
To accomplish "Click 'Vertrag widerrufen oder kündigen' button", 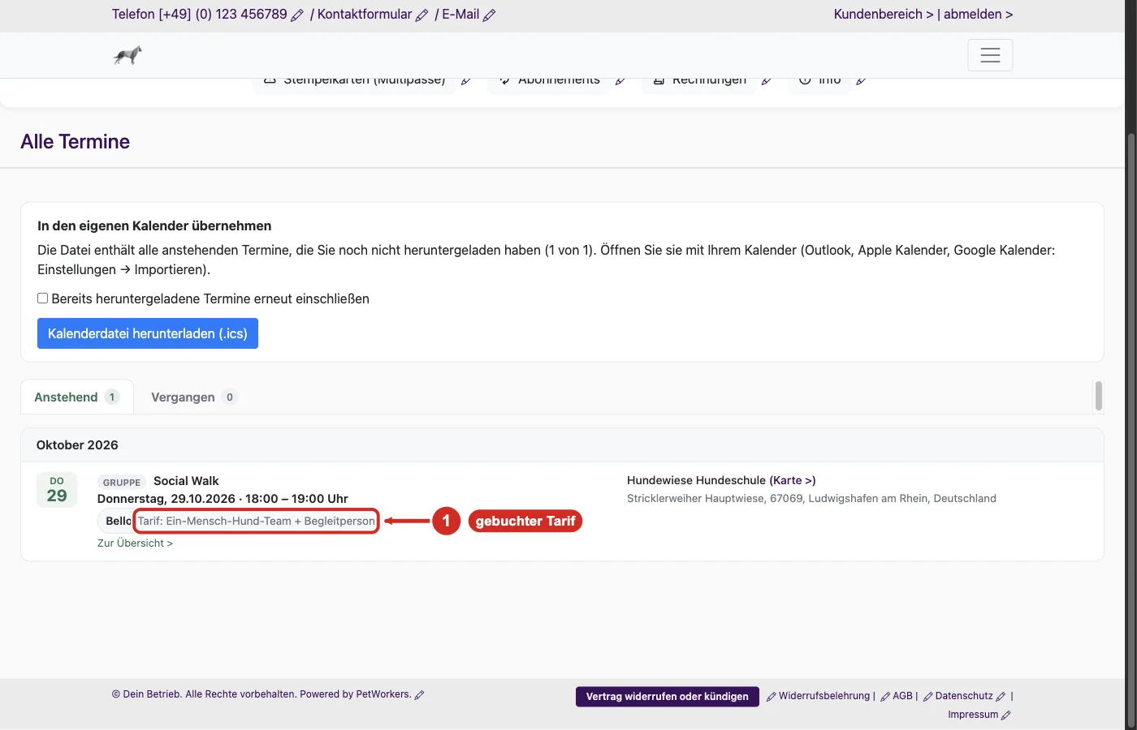I will coord(668,696).
